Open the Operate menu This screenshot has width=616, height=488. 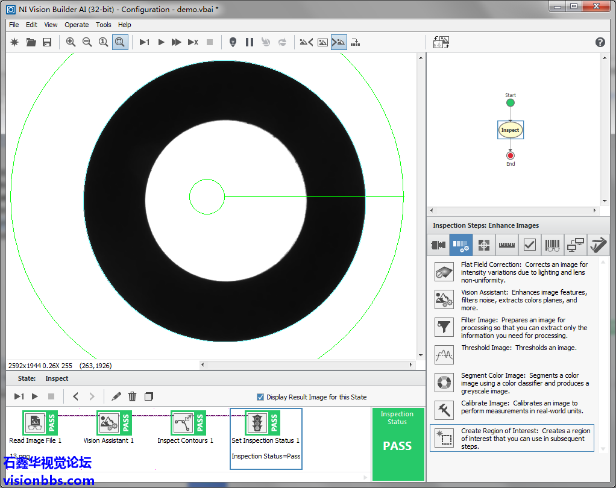pyautogui.click(x=77, y=25)
